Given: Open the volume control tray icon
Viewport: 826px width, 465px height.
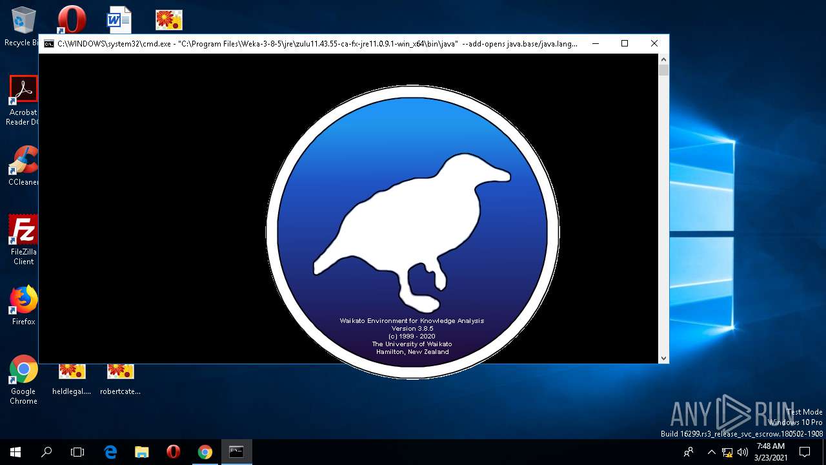Looking at the screenshot, I should click(x=743, y=452).
